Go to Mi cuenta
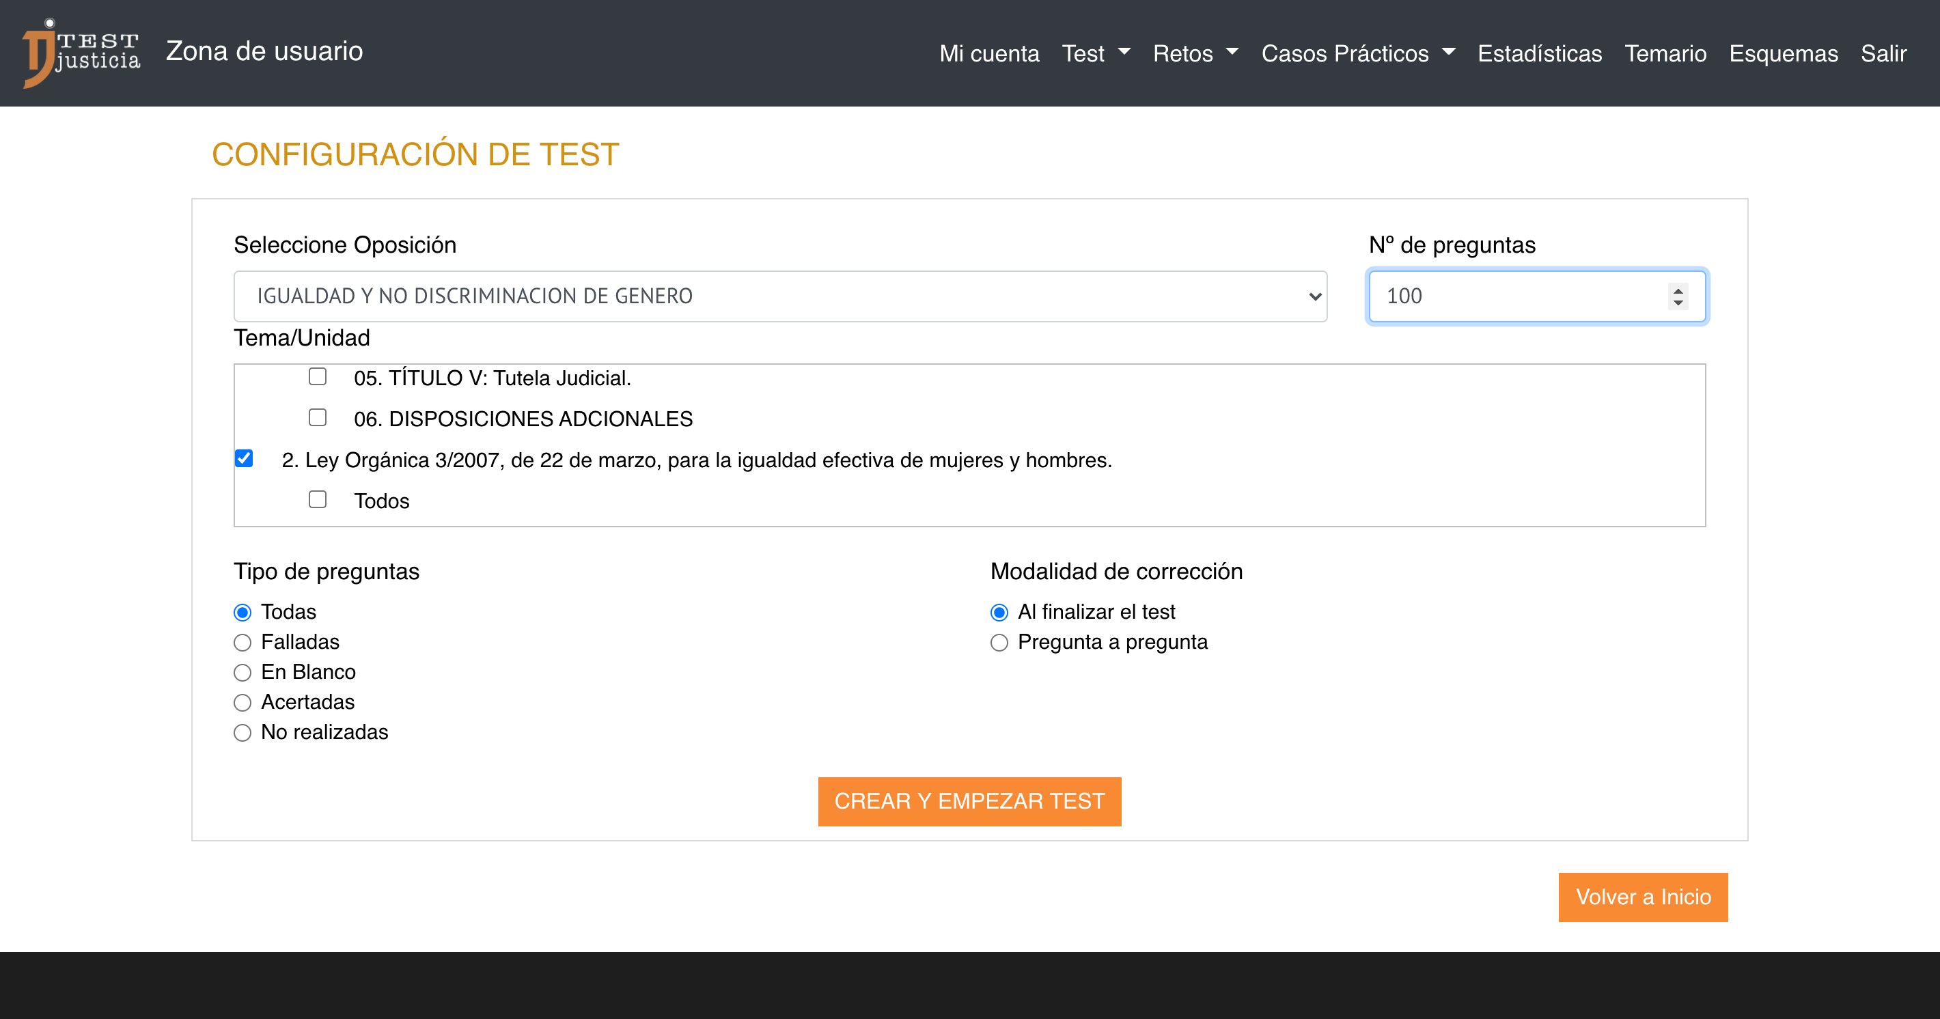The height and width of the screenshot is (1019, 1940). tap(989, 53)
